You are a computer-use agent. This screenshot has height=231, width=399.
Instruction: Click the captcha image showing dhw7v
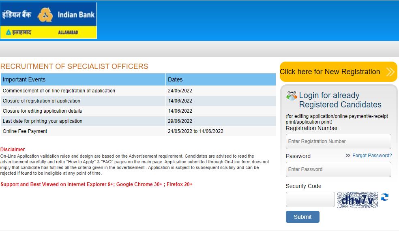tap(357, 200)
